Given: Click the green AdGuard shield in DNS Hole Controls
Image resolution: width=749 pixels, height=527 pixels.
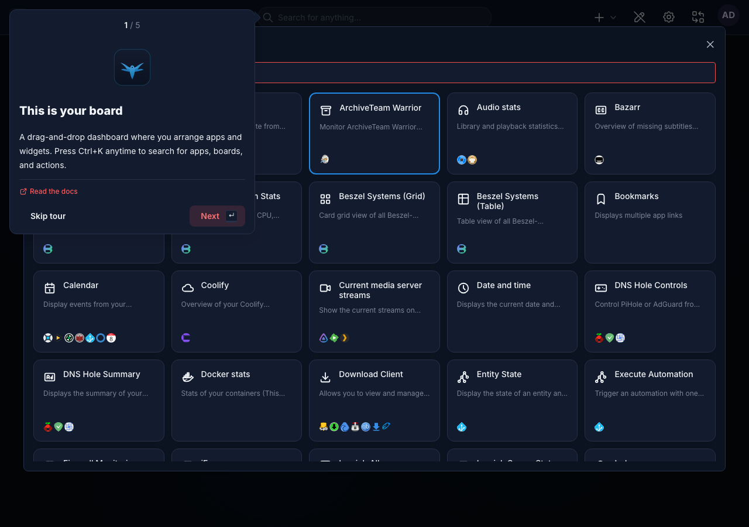Looking at the screenshot, I should click(x=610, y=338).
